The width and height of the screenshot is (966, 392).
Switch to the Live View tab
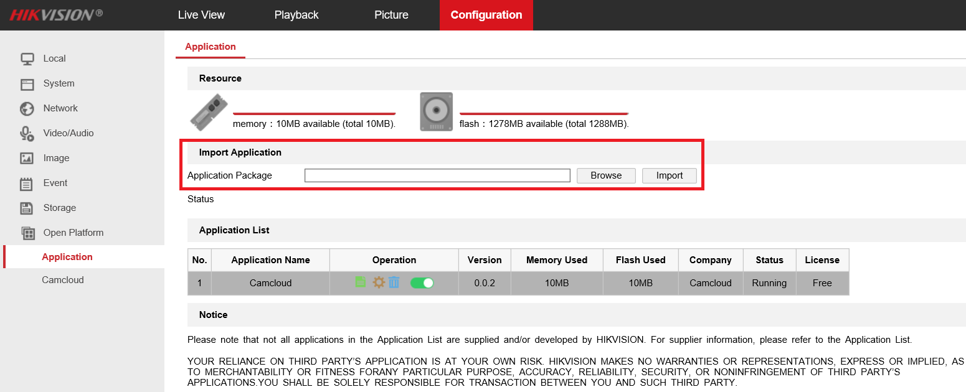201,15
